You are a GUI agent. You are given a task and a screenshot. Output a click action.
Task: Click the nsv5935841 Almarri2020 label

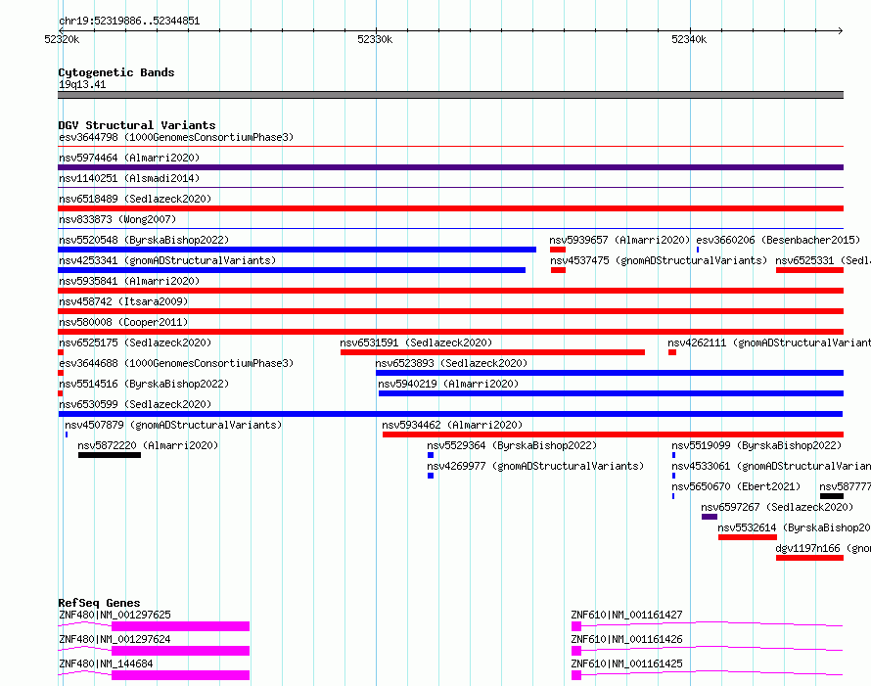(x=129, y=281)
